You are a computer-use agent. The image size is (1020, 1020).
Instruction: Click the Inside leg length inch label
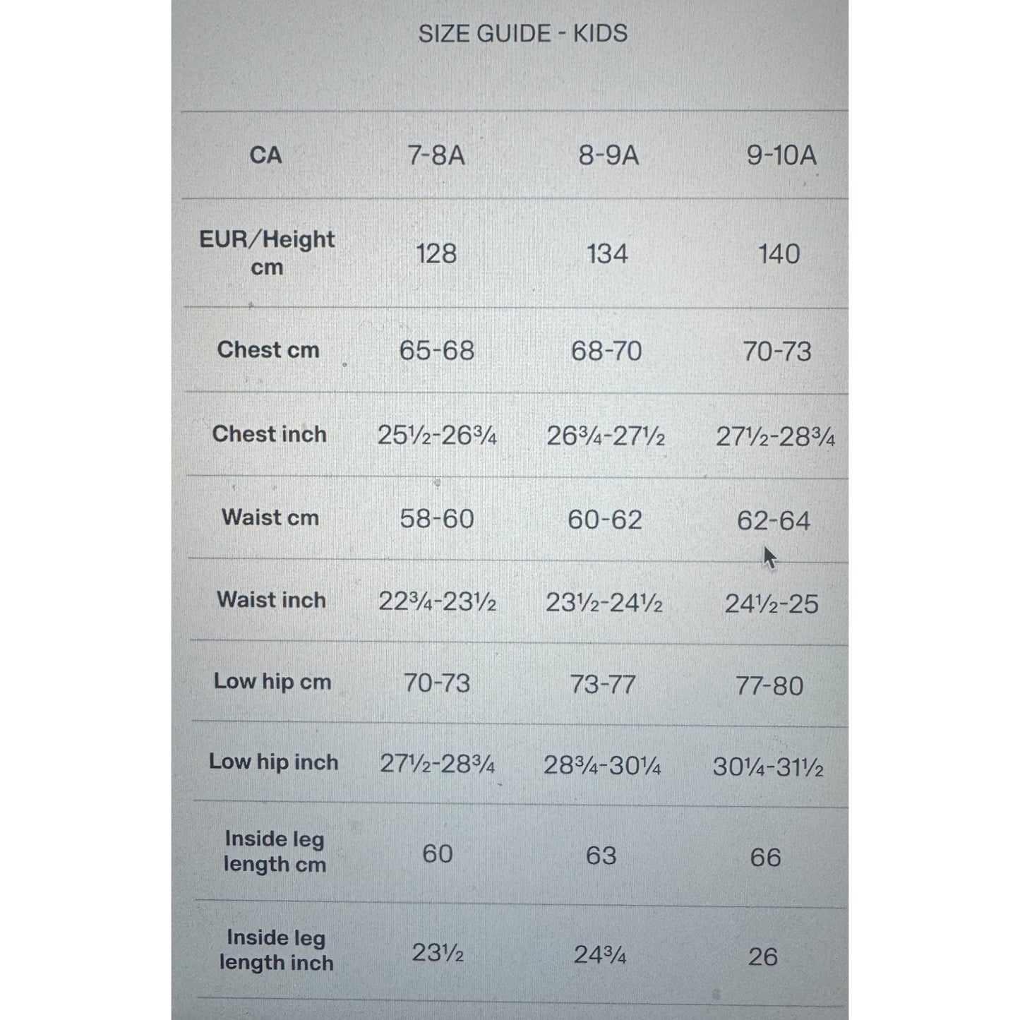click(277, 950)
